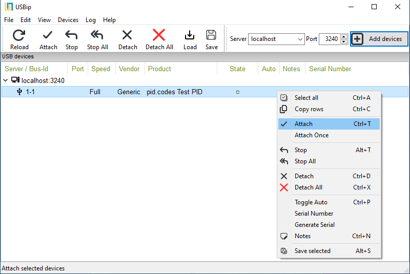The height and width of the screenshot is (274, 410).
Task: Click the 'Full' speed cell
Action: pyautogui.click(x=95, y=92)
